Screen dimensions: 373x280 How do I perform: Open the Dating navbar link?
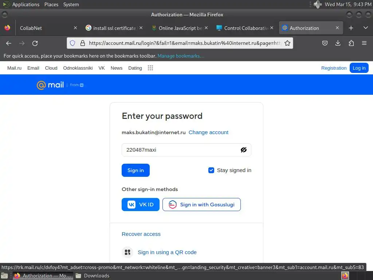[x=135, y=68]
